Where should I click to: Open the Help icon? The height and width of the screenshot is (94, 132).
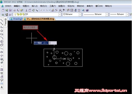click(87, 10)
